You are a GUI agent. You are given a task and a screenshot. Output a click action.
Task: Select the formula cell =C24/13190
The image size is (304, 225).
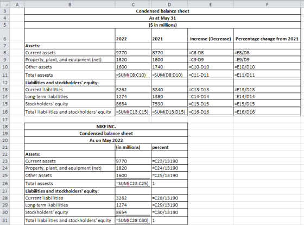[x=169, y=168]
